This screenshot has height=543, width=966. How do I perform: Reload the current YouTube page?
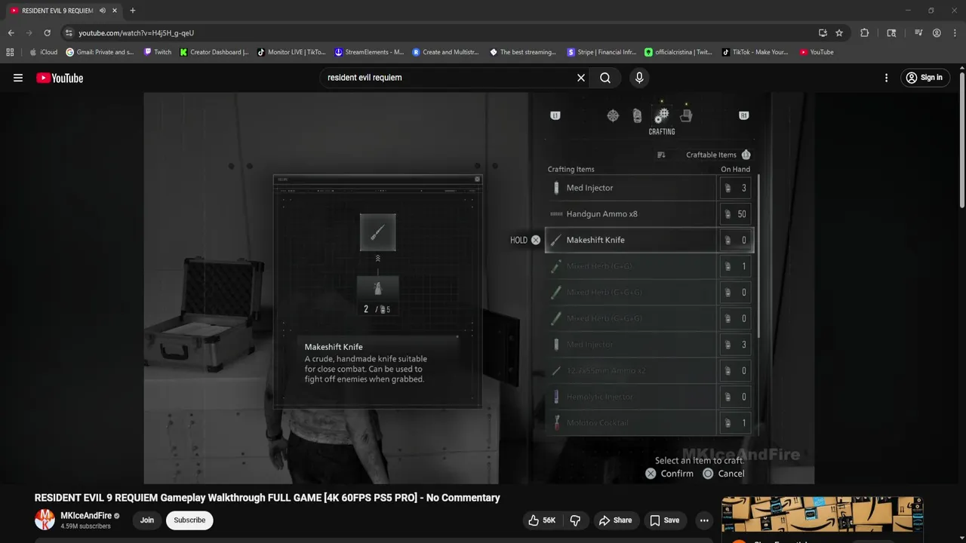(47, 33)
